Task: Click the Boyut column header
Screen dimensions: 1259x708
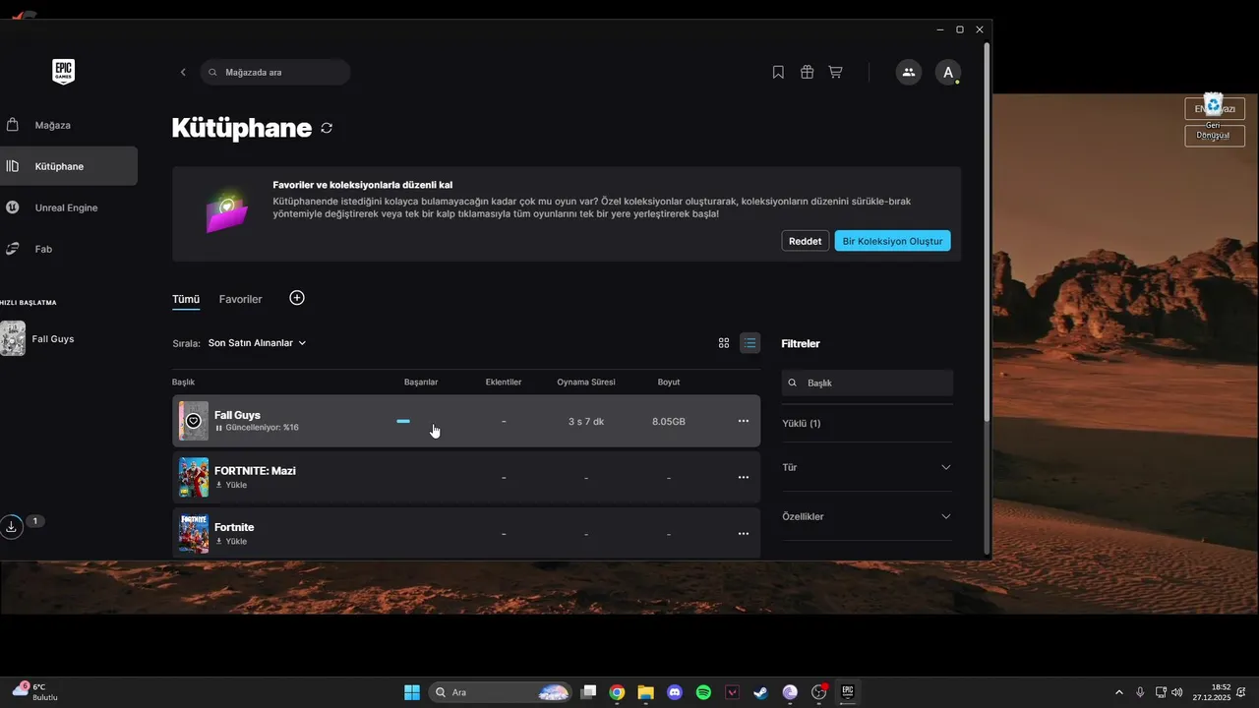Action: coord(669,382)
